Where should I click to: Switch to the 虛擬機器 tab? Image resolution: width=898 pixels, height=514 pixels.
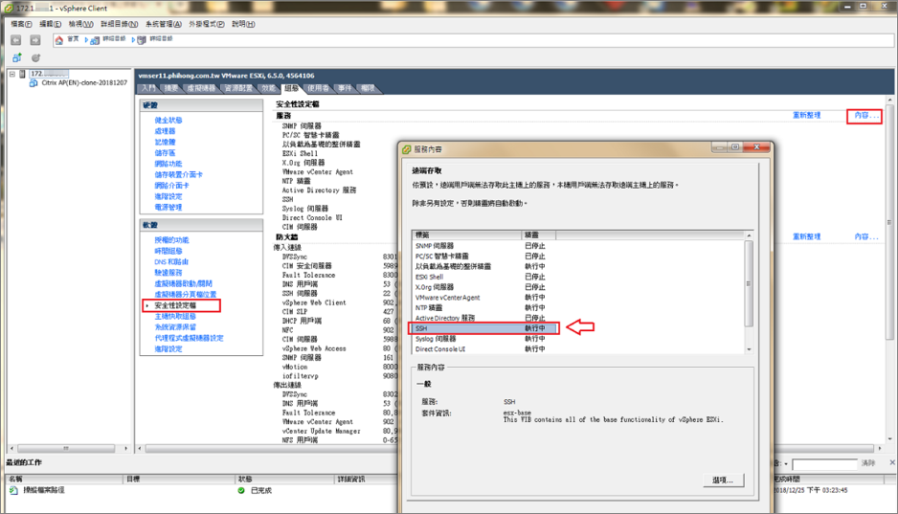pyautogui.click(x=201, y=88)
